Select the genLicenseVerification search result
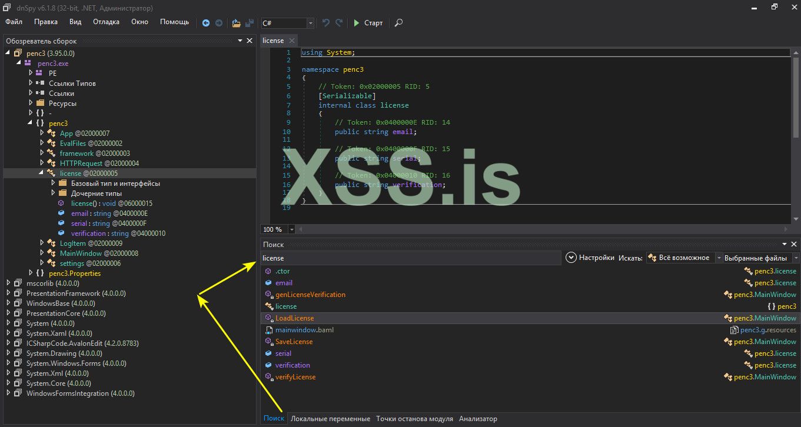The width and height of the screenshot is (801, 427). 310,295
